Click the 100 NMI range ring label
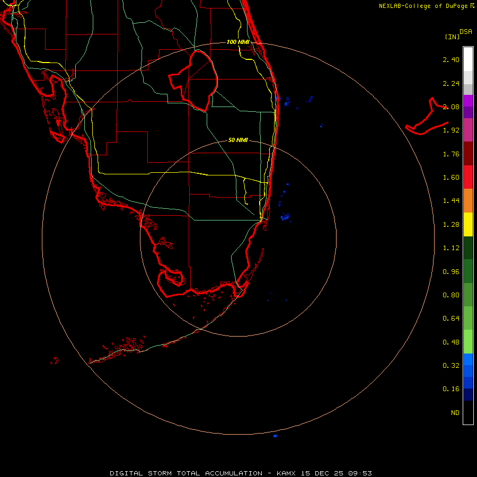 coord(238,42)
